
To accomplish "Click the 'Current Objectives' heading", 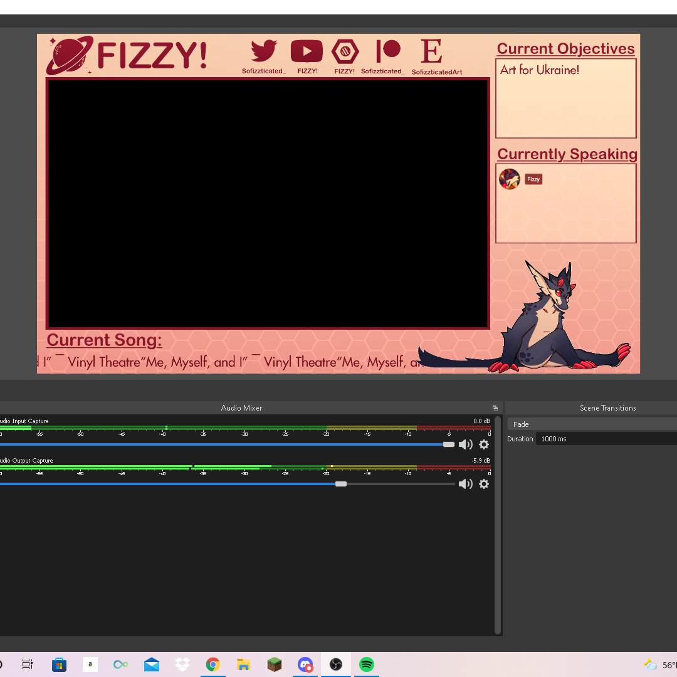I will (x=565, y=49).
